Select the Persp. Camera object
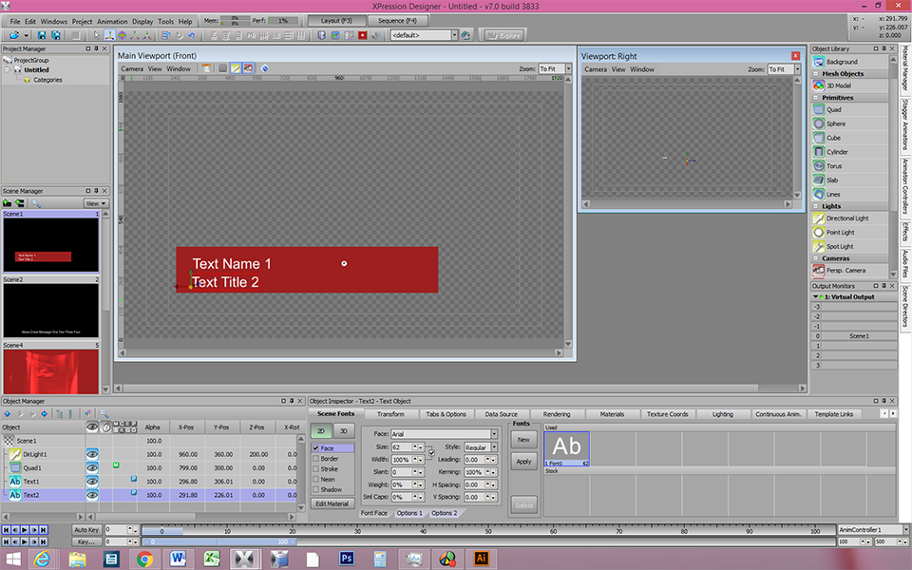The image size is (912, 570). (844, 271)
